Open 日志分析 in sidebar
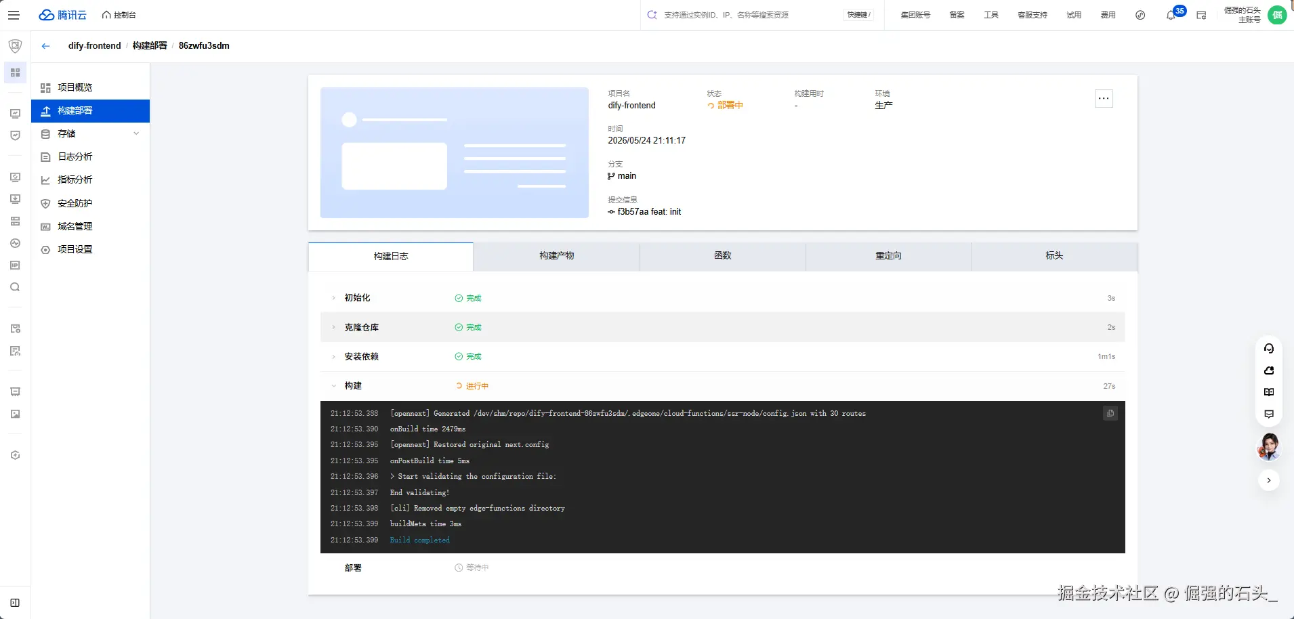Viewport: 1294px width, 619px height. pos(90,157)
